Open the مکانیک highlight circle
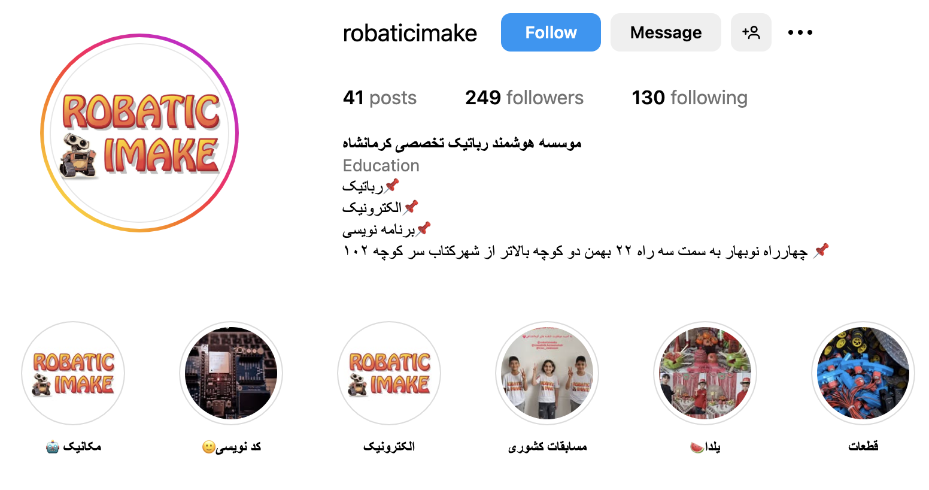Viewport: 929px width, 490px height. (x=73, y=373)
